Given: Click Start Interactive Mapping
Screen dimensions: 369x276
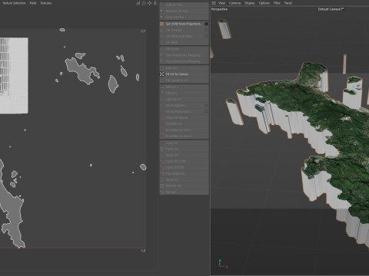Looking at the screenshot, I should [184, 55].
